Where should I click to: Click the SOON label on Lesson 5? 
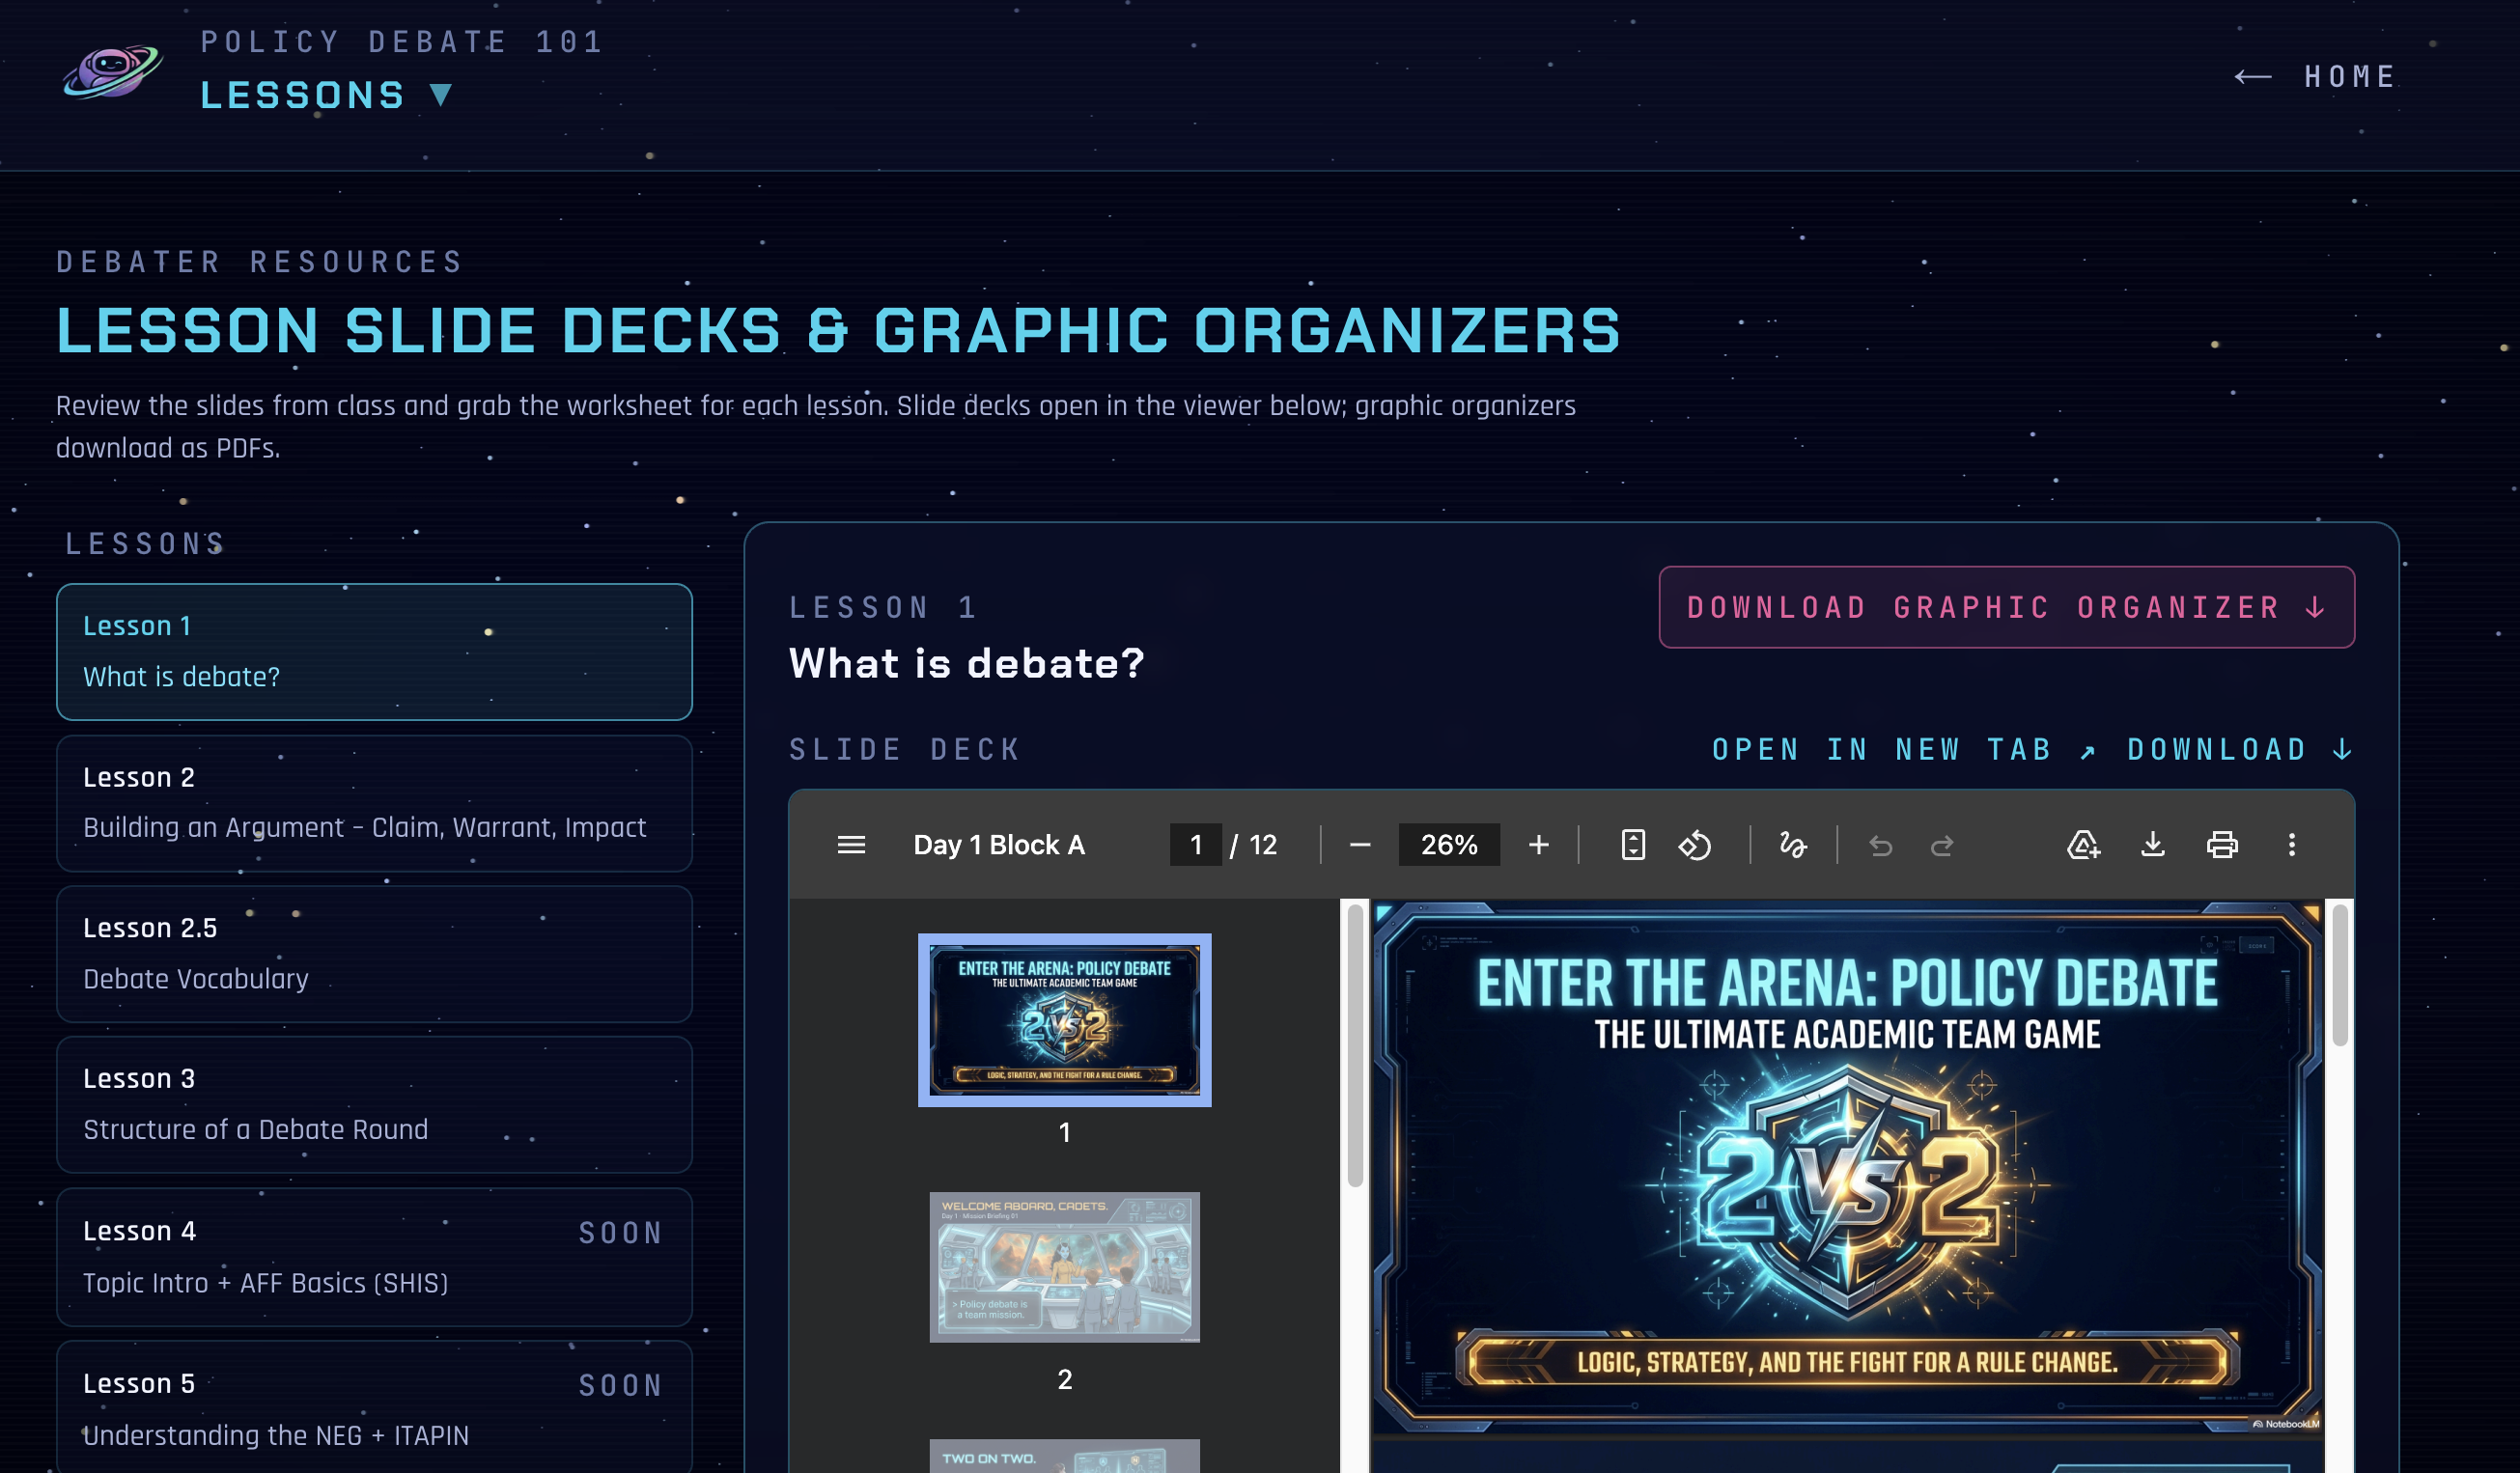620,1385
